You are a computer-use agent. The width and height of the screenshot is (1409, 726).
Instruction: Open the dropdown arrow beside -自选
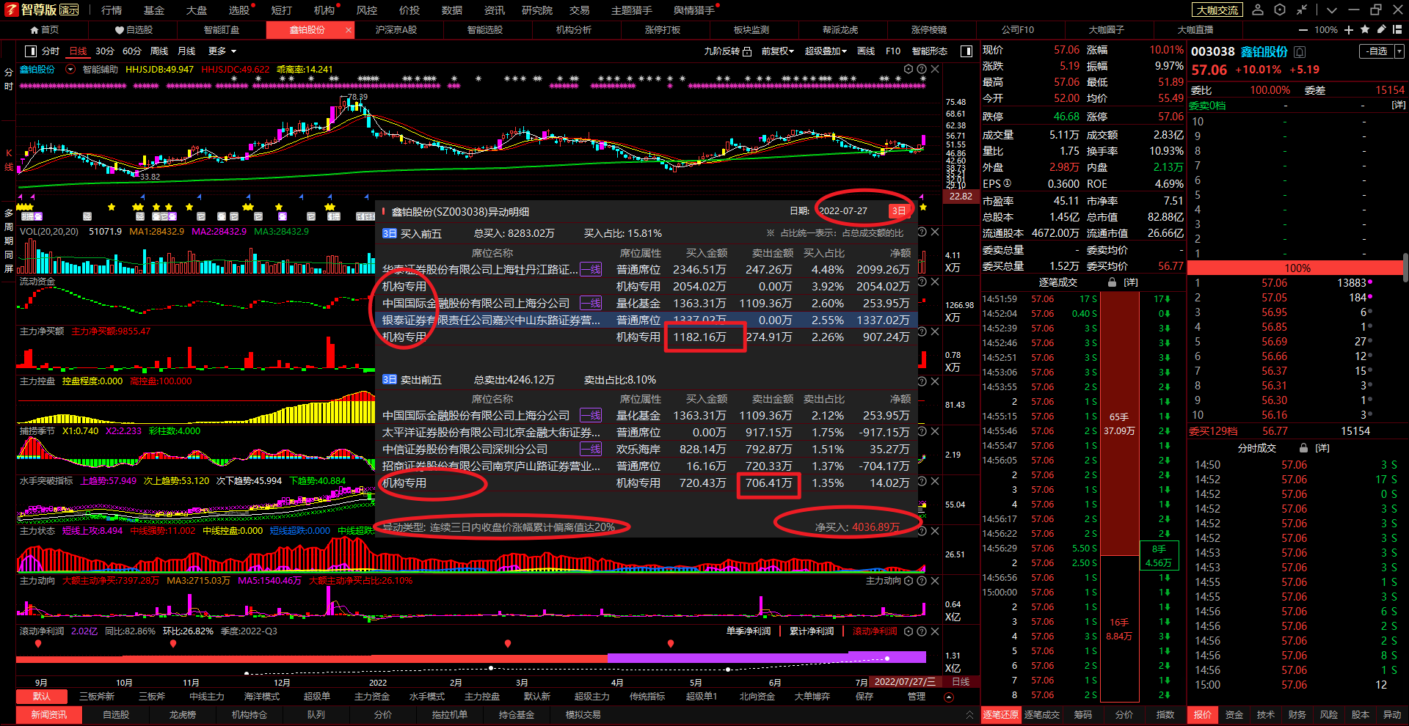tap(1399, 51)
